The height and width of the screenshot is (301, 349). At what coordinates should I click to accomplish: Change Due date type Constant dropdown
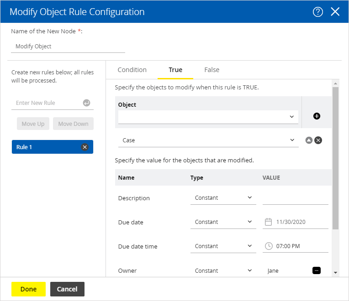(x=223, y=222)
